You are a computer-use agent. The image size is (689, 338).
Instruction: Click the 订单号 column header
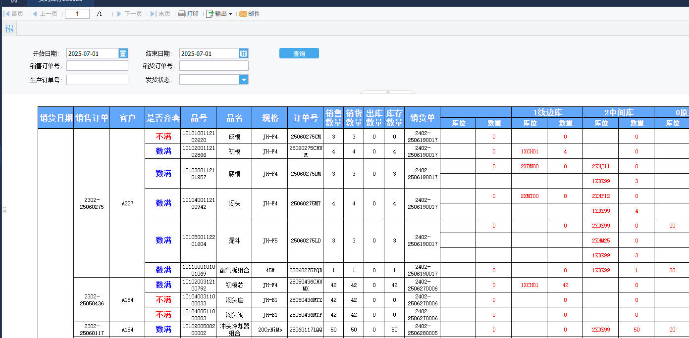click(x=306, y=118)
